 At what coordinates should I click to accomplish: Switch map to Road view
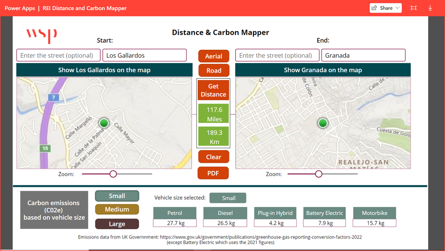(x=214, y=70)
